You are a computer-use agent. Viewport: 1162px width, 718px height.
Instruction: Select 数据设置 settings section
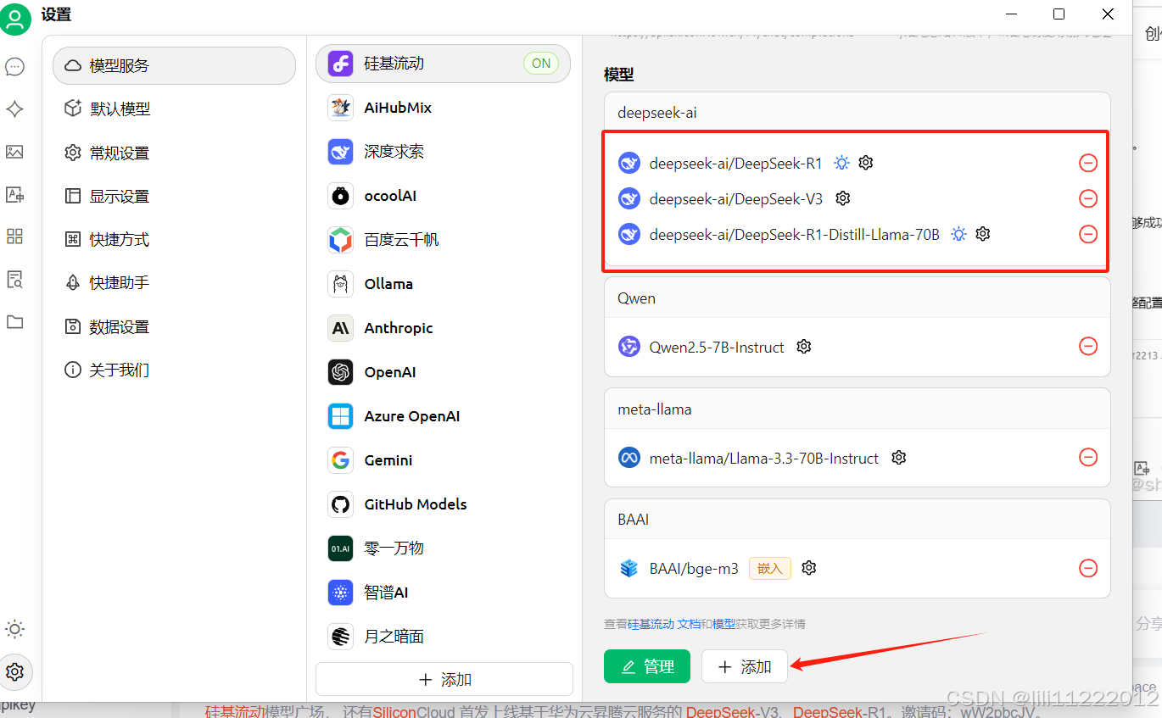(174, 327)
